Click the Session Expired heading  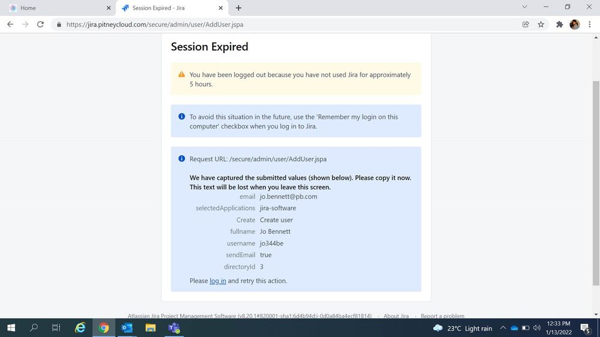point(210,47)
